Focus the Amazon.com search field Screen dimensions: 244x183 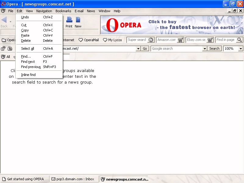167,40
